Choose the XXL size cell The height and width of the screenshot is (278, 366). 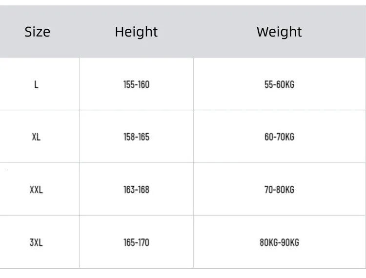coord(36,190)
